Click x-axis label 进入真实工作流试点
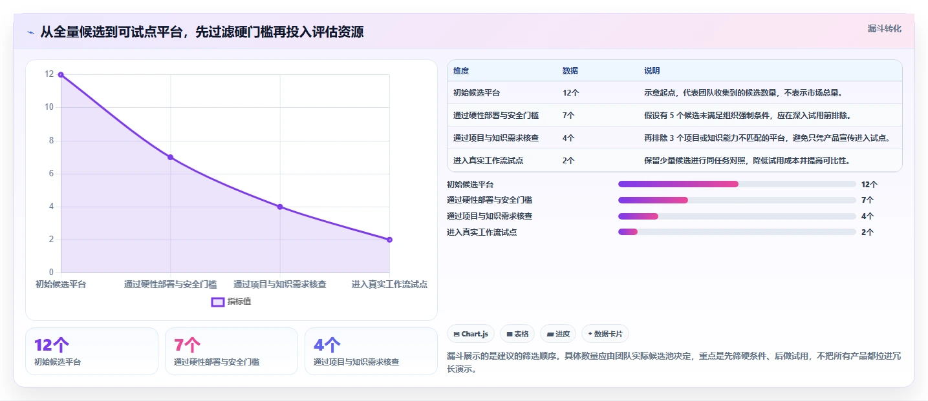Screen dimensions: 928x401 click(x=389, y=284)
